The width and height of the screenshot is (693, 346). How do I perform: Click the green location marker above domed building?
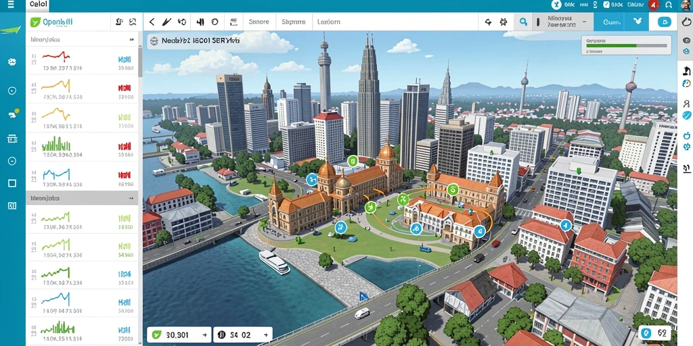coord(352,161)
